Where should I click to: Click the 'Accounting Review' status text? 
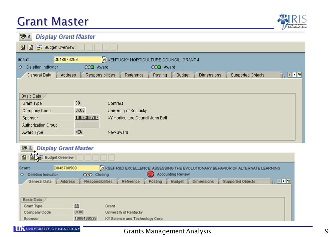[x=173, y=174]
